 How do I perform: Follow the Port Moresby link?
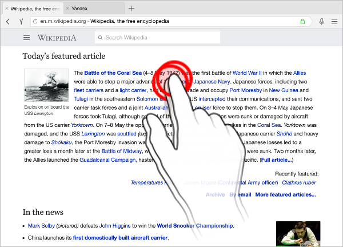[246, 90]
